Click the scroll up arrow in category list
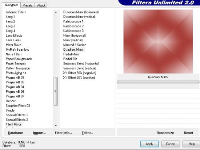This screenshot has height=150, width=200. (x=56, y=12)
